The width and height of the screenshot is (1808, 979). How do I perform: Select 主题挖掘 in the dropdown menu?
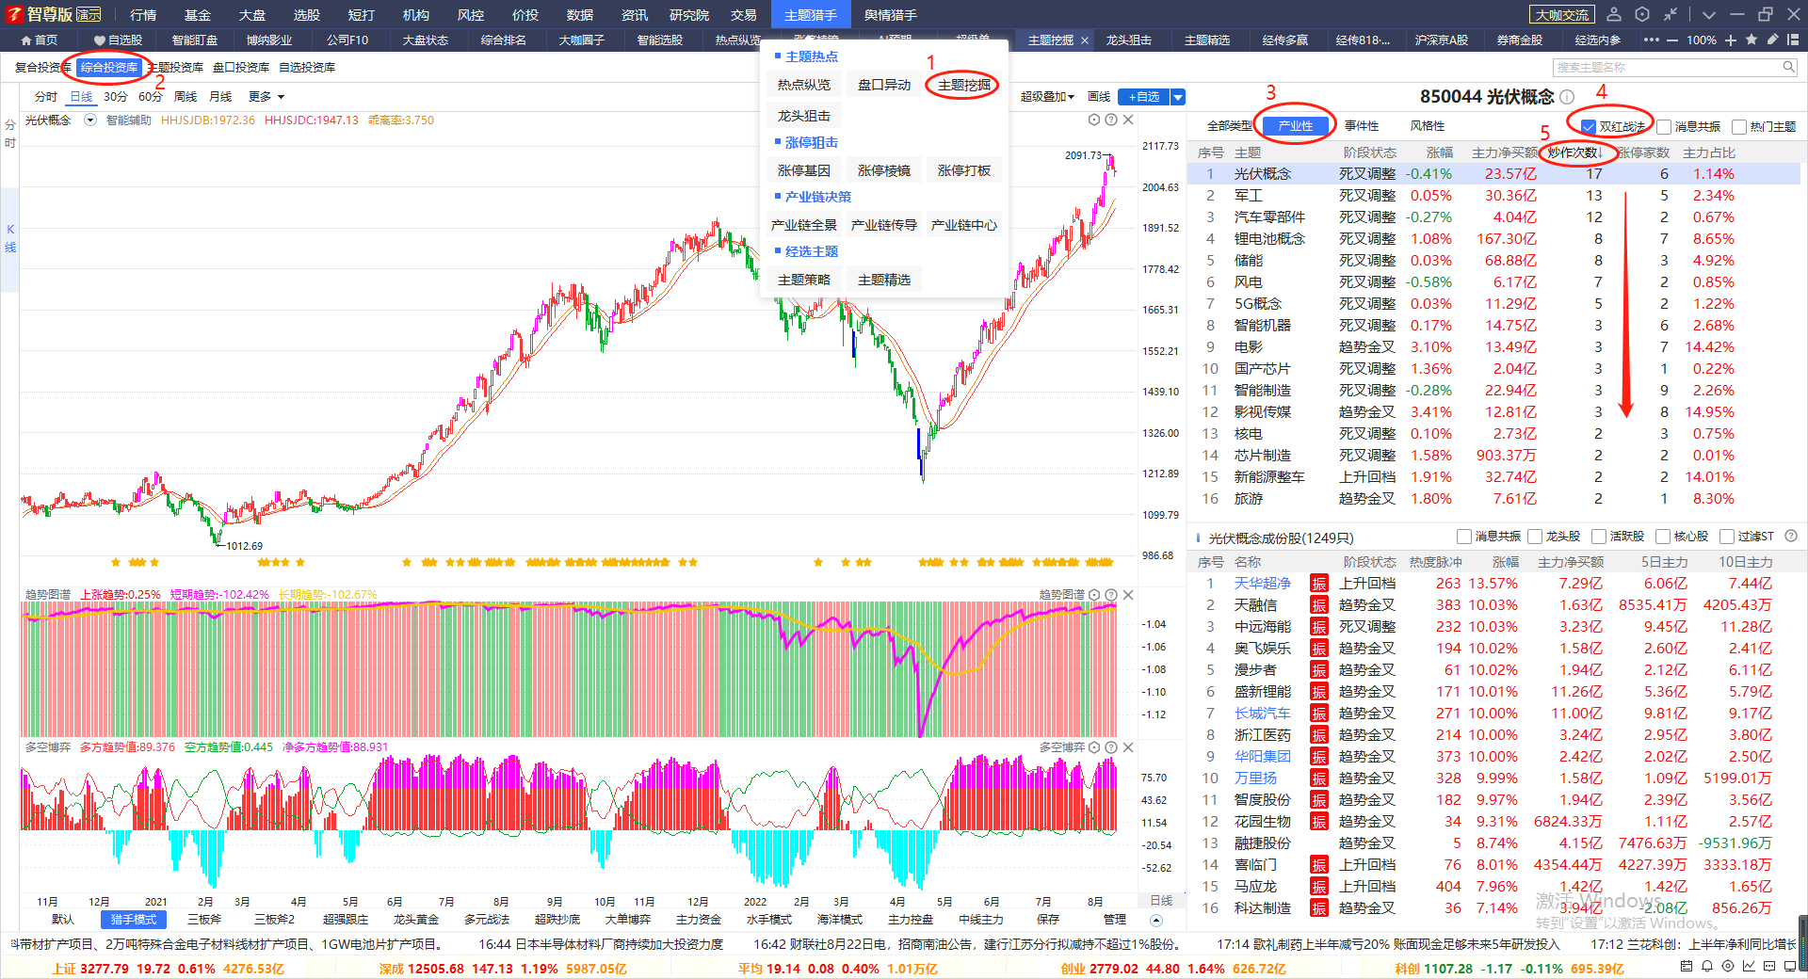[x=964, y=85]
